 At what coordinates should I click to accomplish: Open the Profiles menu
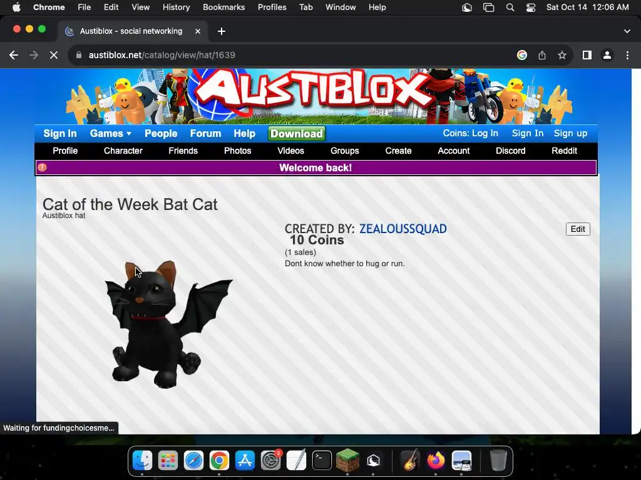point(272,7)
